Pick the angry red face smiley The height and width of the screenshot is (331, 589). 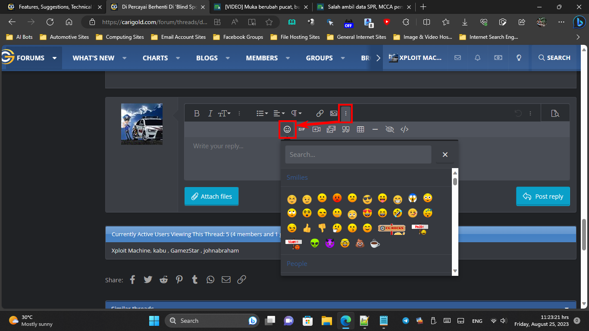pos(337,198)
